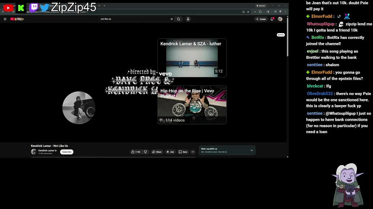Screen dimensions: 373x209
Task: Hide the end screen cards with Hide button
Action: [281, 35]
